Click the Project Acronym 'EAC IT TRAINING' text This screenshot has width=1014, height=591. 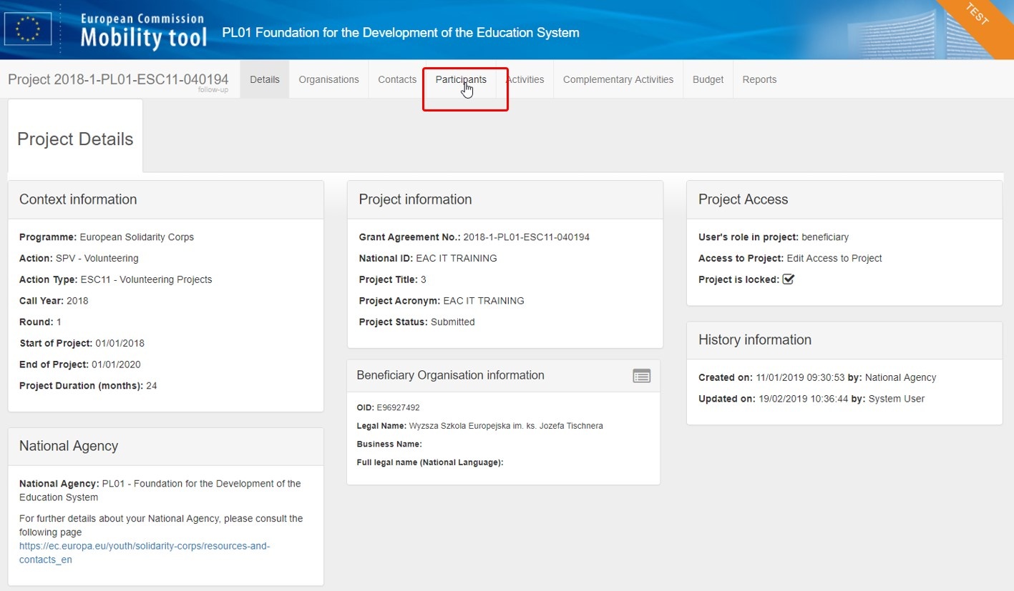click(x=484, y=301)
